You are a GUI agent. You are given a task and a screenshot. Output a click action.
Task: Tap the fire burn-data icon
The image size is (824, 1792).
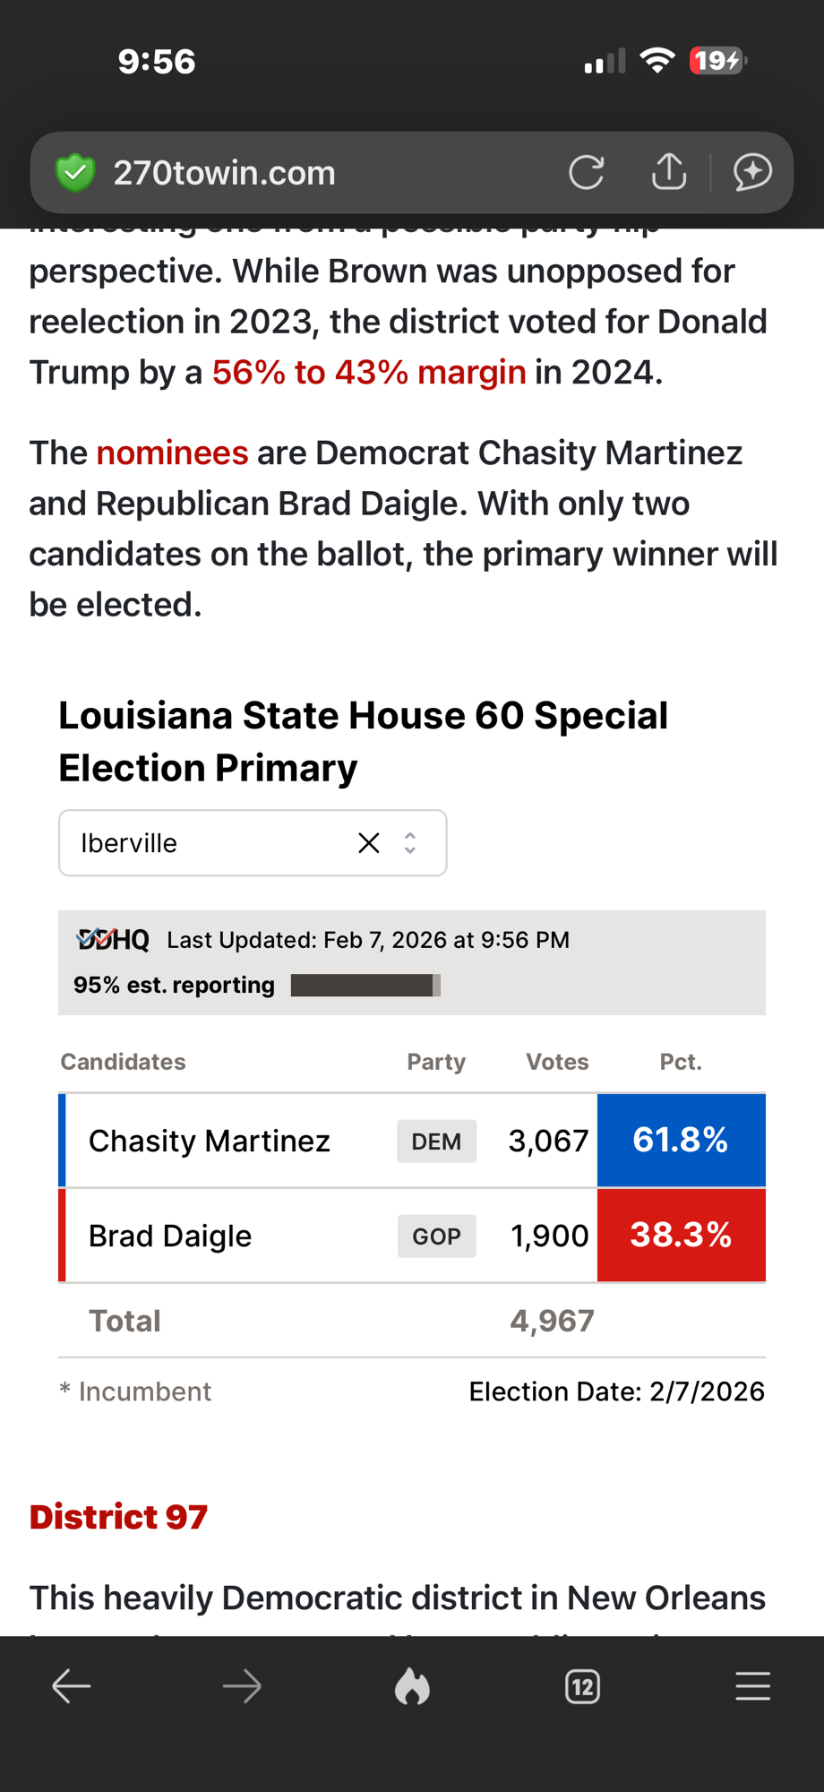tap(412, 1687)
